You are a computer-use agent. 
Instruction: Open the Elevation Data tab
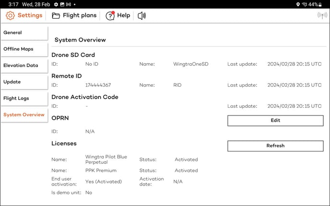pyautogui.click(x=24, y=66)
